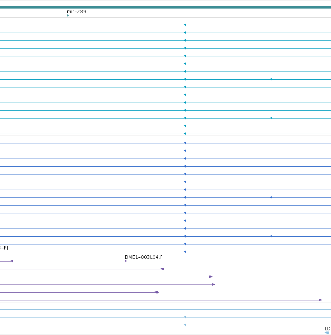Select the light-blue track line without an arrowhead
Image resolution: width=331 pixels, height=335 pixels.
[x=166, y=310]
